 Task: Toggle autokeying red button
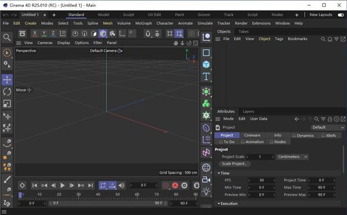pyautogui.click(x=175, y=186)
